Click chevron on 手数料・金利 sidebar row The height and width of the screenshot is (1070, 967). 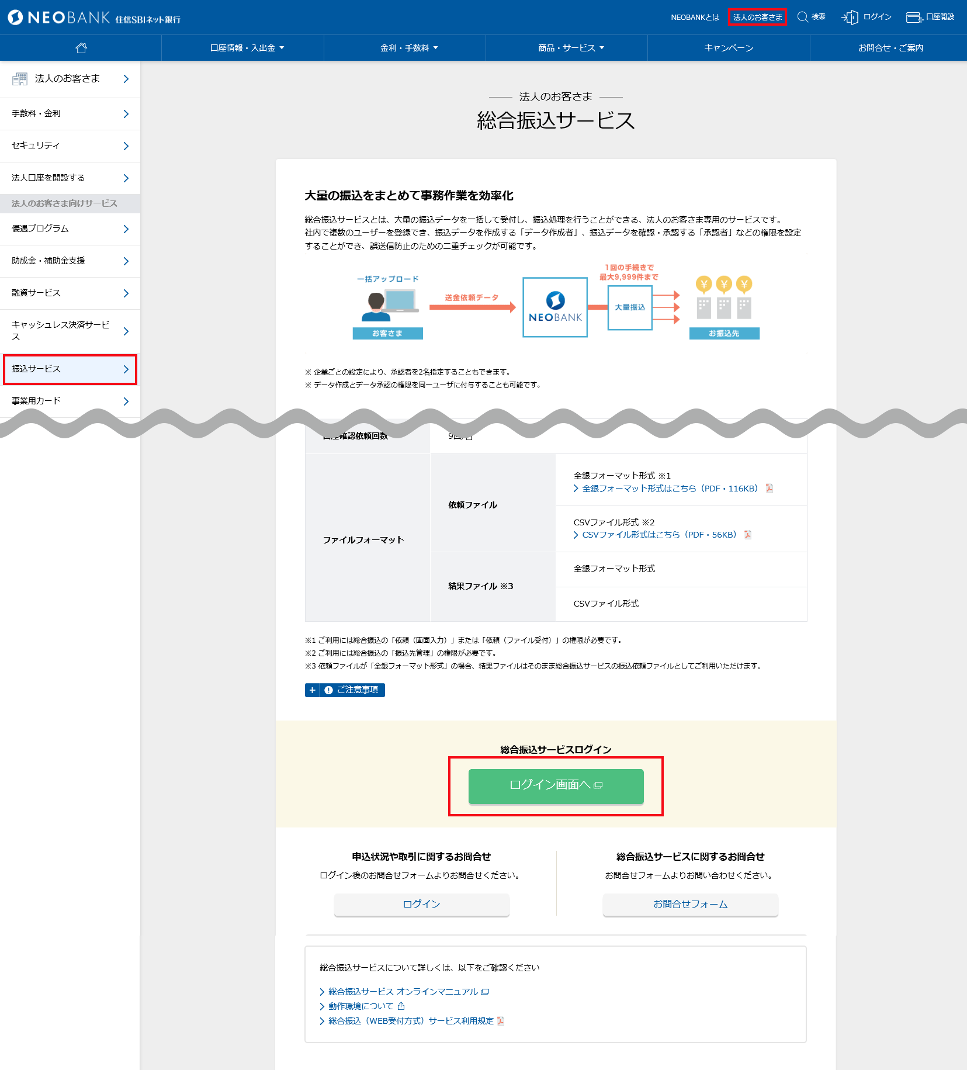[x=126, y=114]
